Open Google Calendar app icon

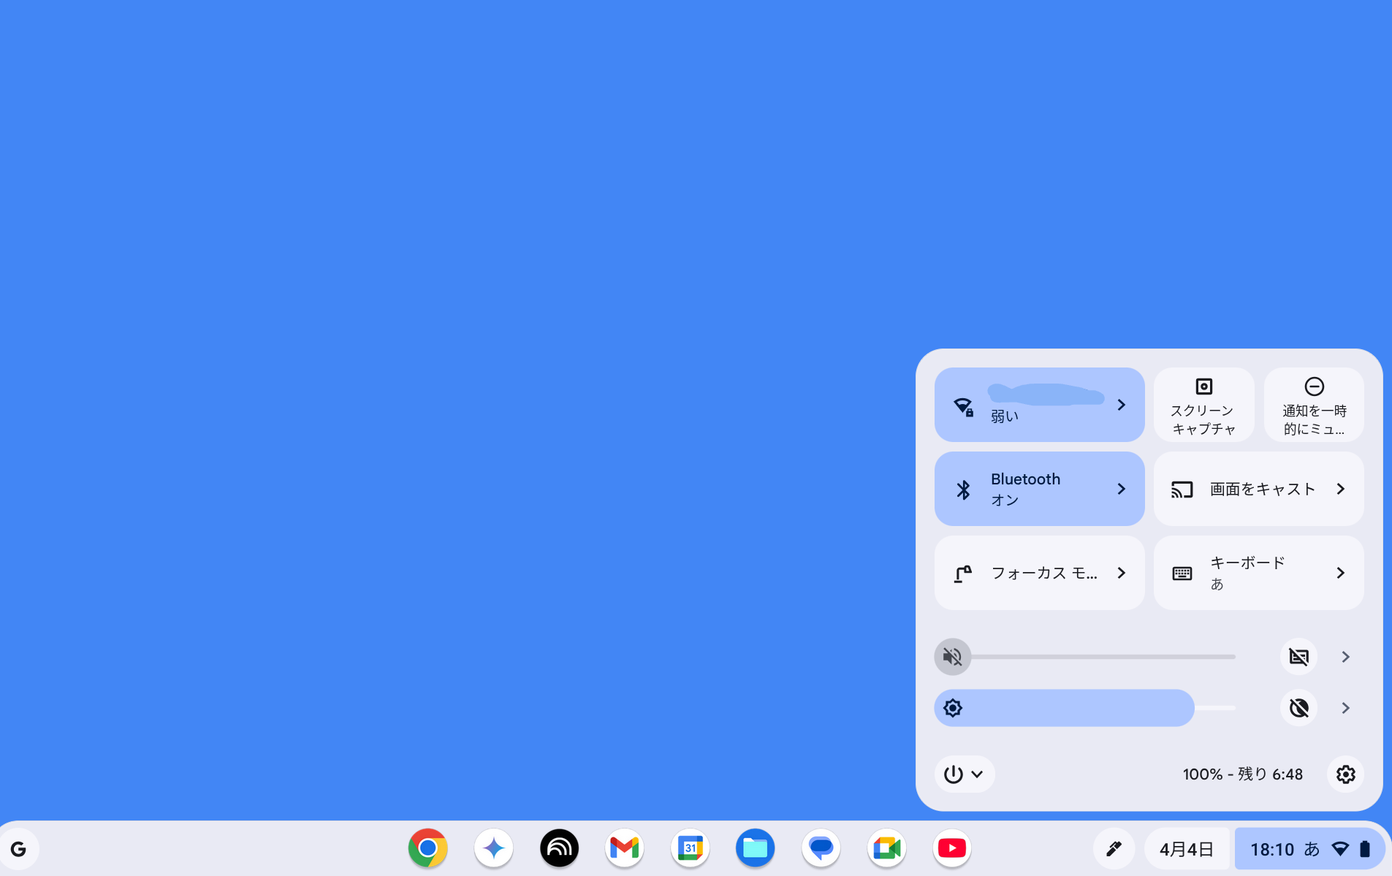[x=690, y=848]
